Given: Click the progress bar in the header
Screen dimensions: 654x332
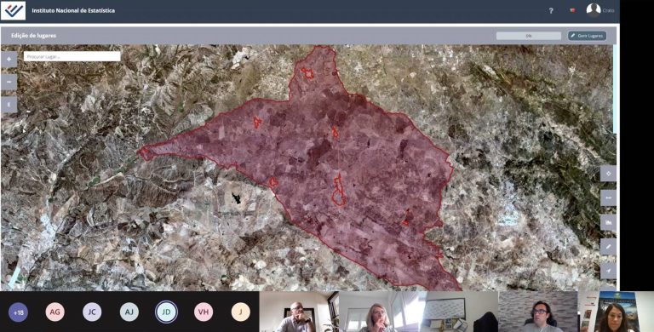Looking at the screenshot, I should pos(529,36).
